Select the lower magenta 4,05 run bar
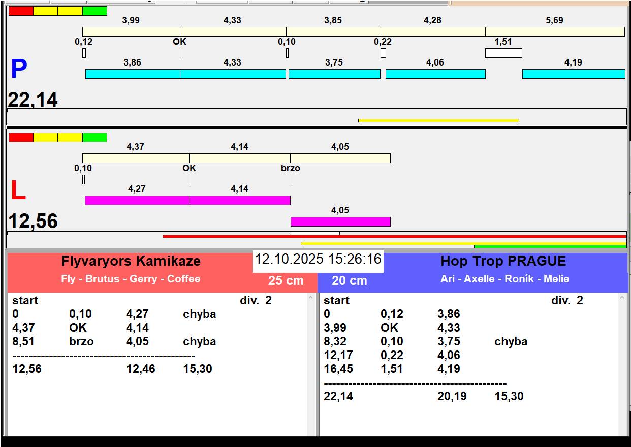Viewport: 631px width, 447px height. coord(340,221)
